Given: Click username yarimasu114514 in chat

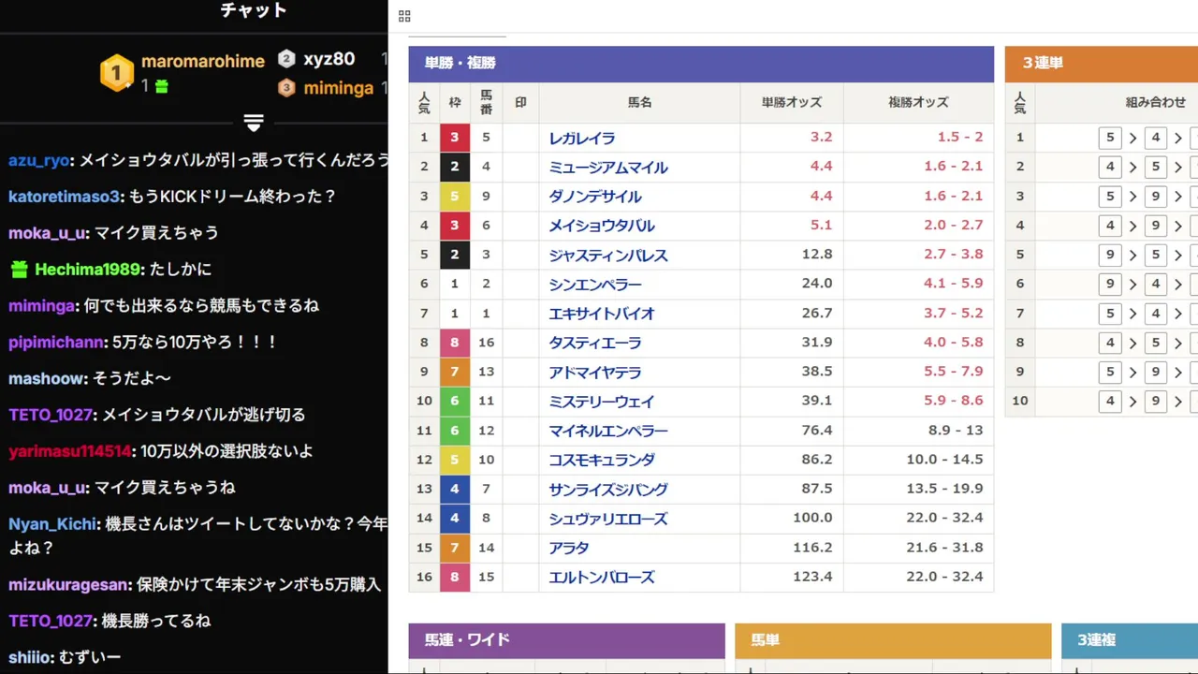Looking at the screenshot, I should [x=70, y=451].
